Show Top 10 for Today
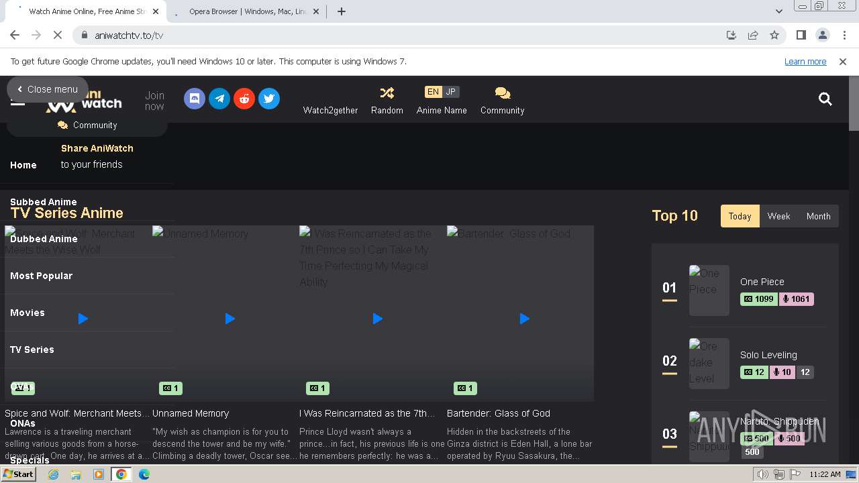Image resolution: width=859 pixels, height=483 pixels. pos(740,216)
